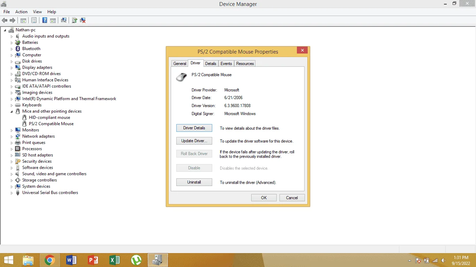Open uTorrent from the taskbar

click(x=136, y=260)
